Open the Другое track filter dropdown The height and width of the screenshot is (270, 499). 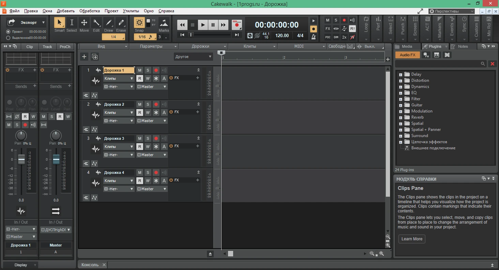(193, 57)
